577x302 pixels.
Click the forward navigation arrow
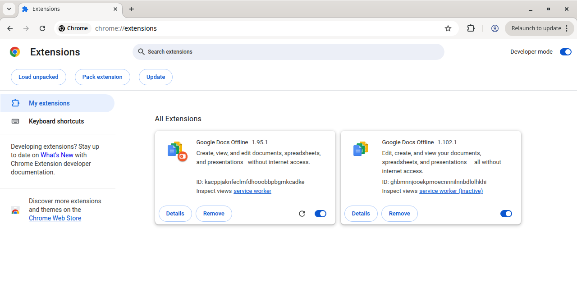click(26, 28)
